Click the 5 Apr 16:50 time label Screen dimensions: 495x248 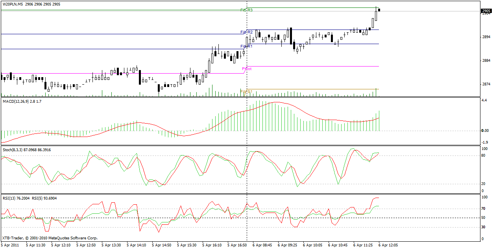point(237,244)
